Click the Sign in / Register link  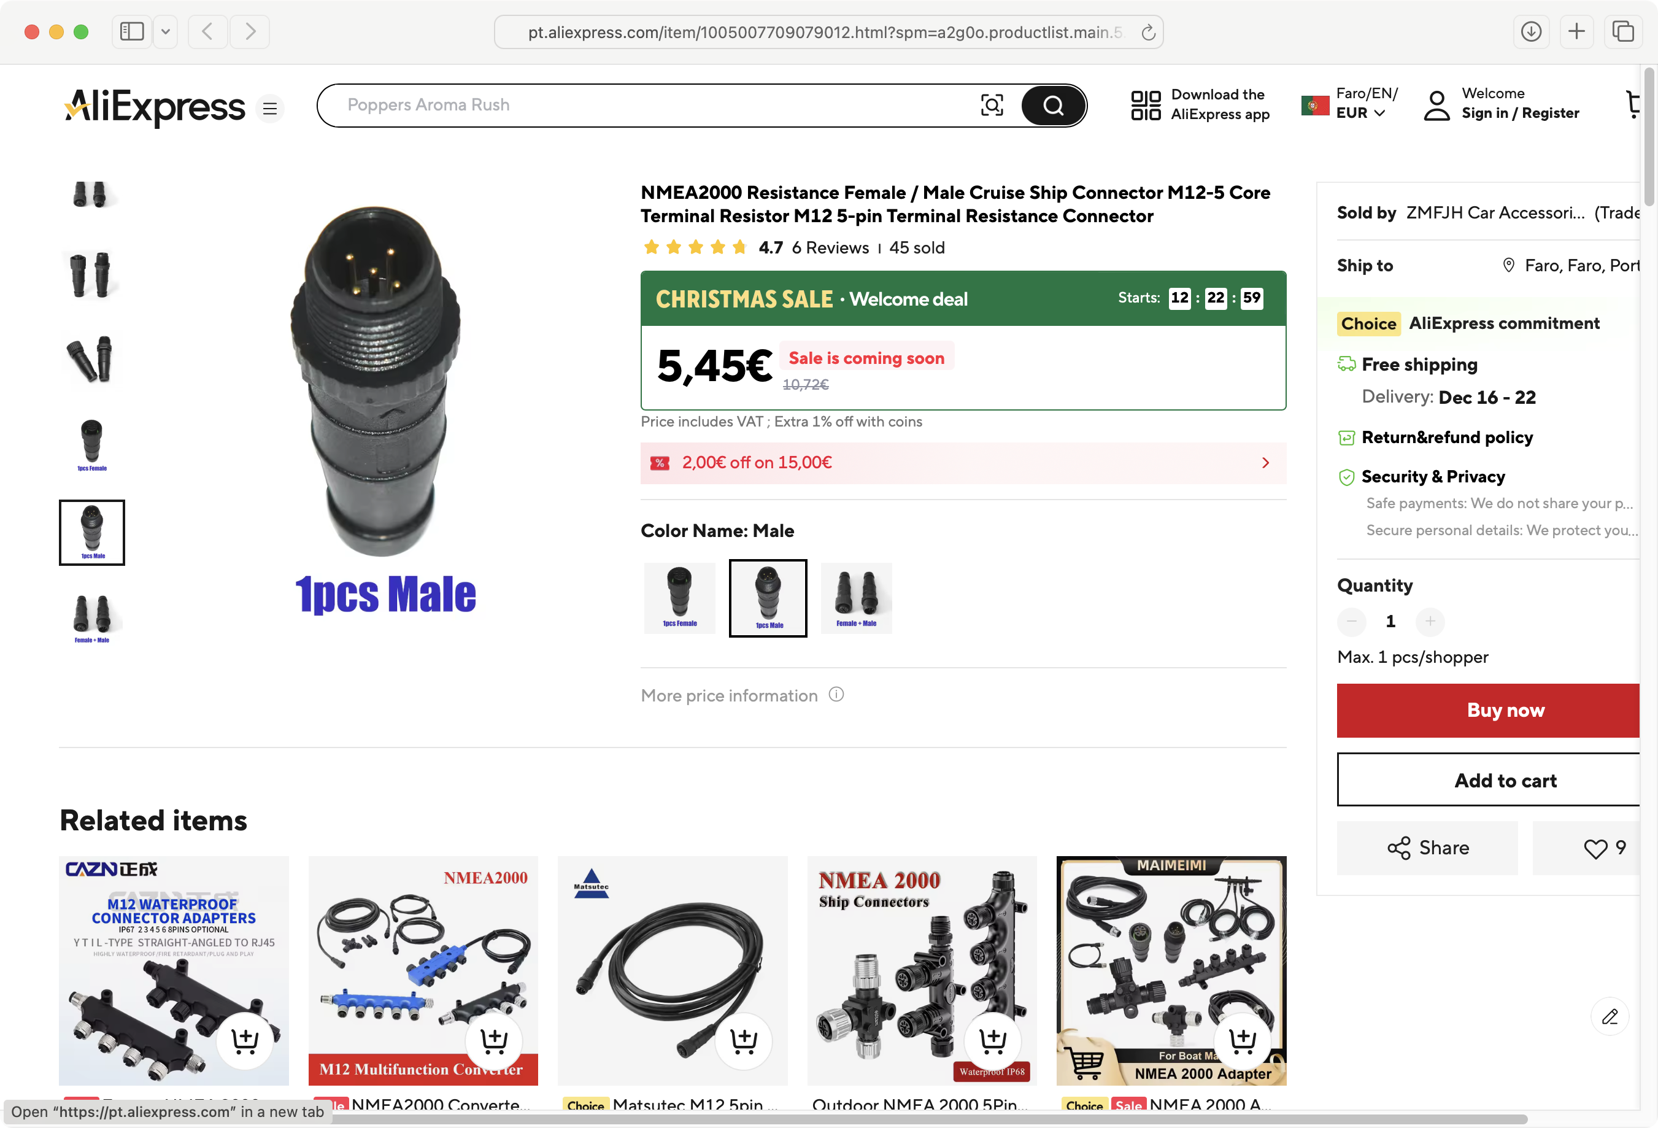[1519, 113]
